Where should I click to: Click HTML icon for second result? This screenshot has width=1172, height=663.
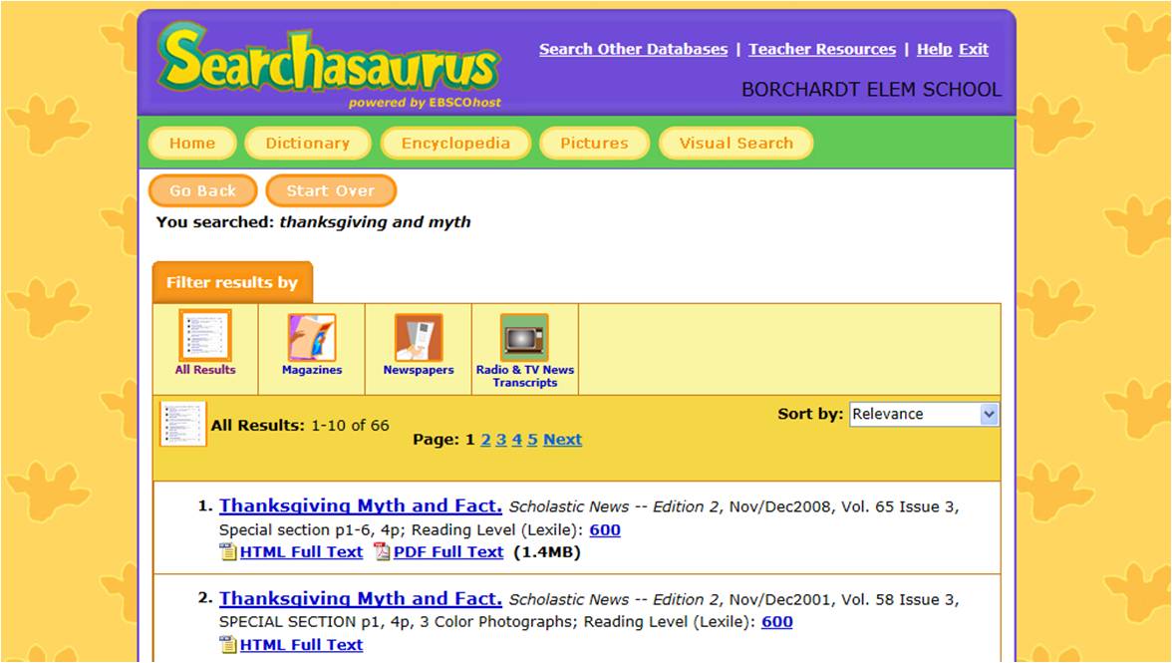point(228,644)
